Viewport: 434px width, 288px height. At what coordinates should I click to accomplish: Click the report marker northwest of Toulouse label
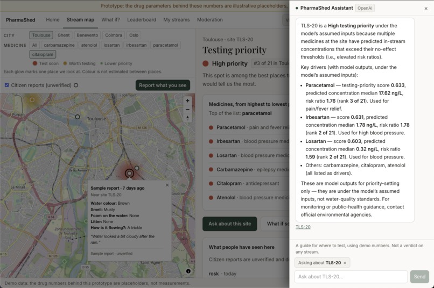[x=78, y=117]
